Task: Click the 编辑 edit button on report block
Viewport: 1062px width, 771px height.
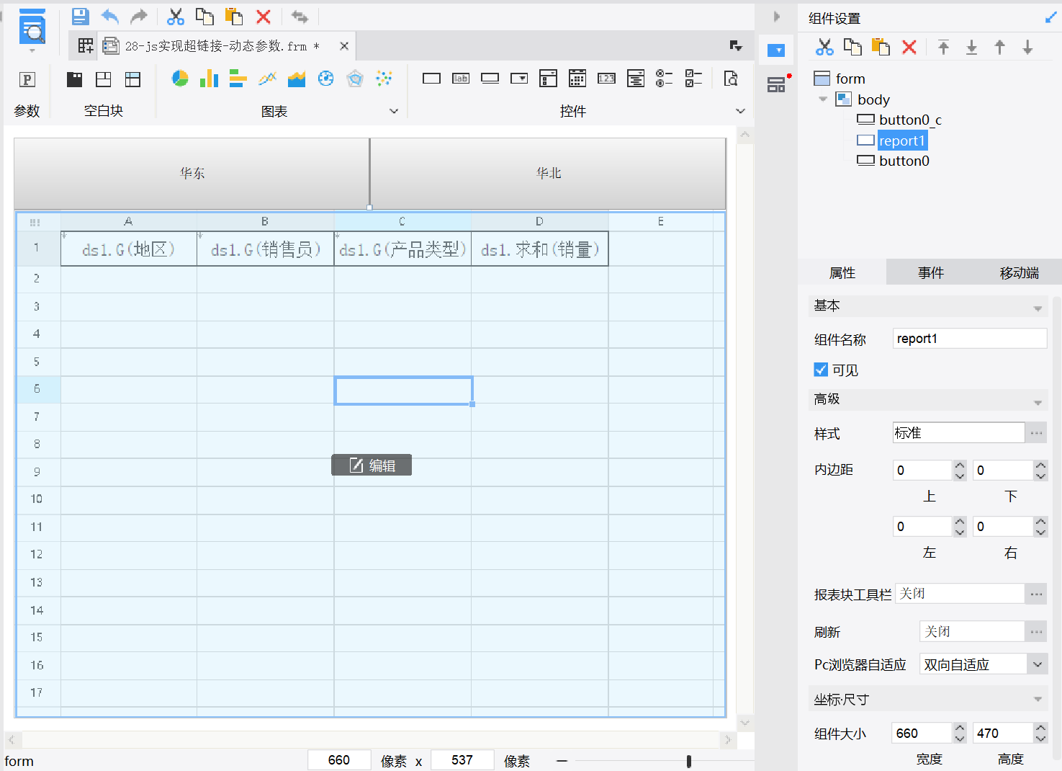Action: point(372,465)
